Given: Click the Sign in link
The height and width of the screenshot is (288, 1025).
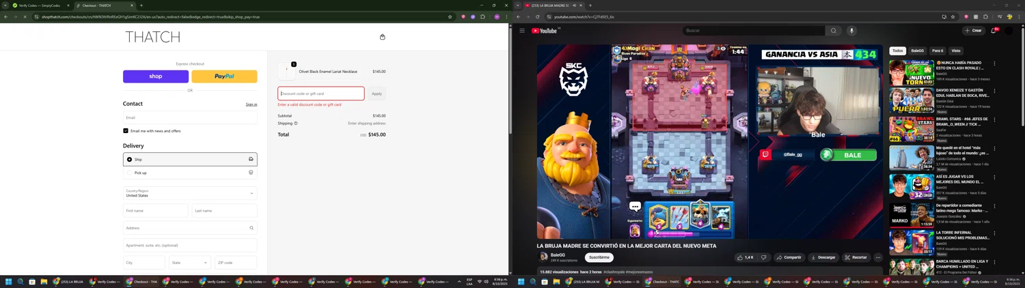Looking at the screenshot, I should click(x=251, y=104).
